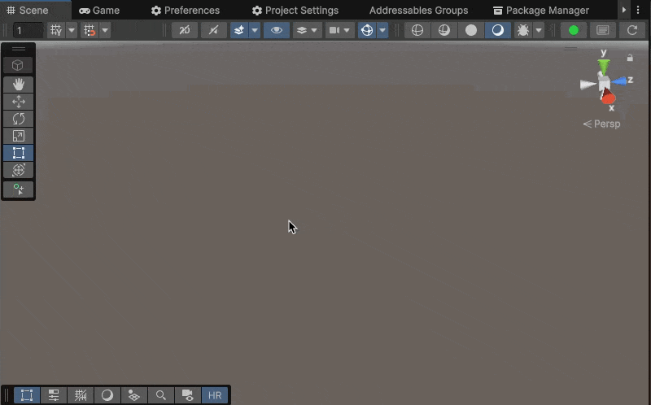This screenshot has height=405, width=651.
Task: Click the magnifier search icon in bottom overlay
Action: click(x=161, y=395)
